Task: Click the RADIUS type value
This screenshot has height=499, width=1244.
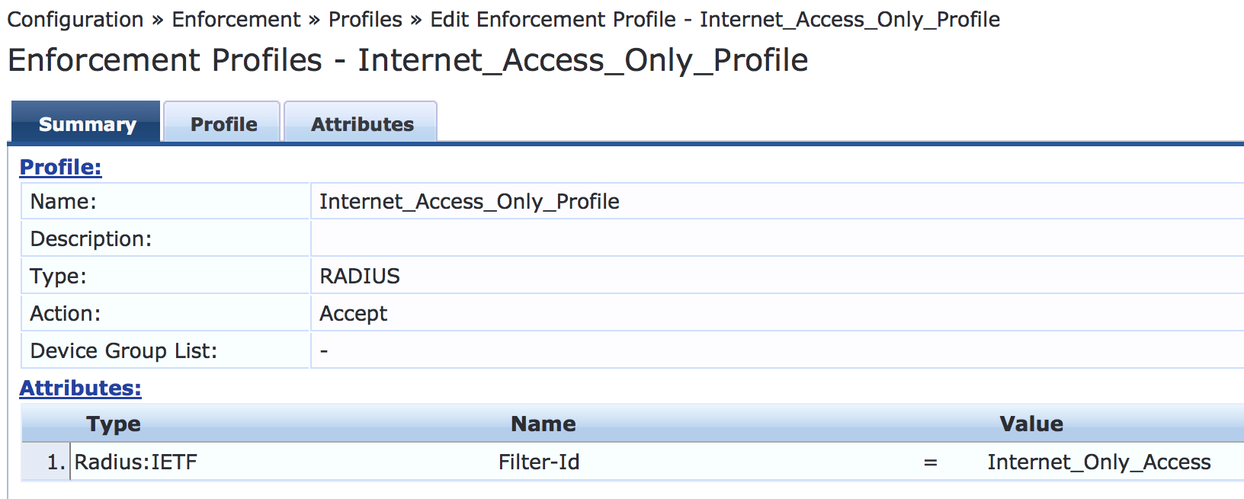Action: pyautogui.click(x=359, y=276)
